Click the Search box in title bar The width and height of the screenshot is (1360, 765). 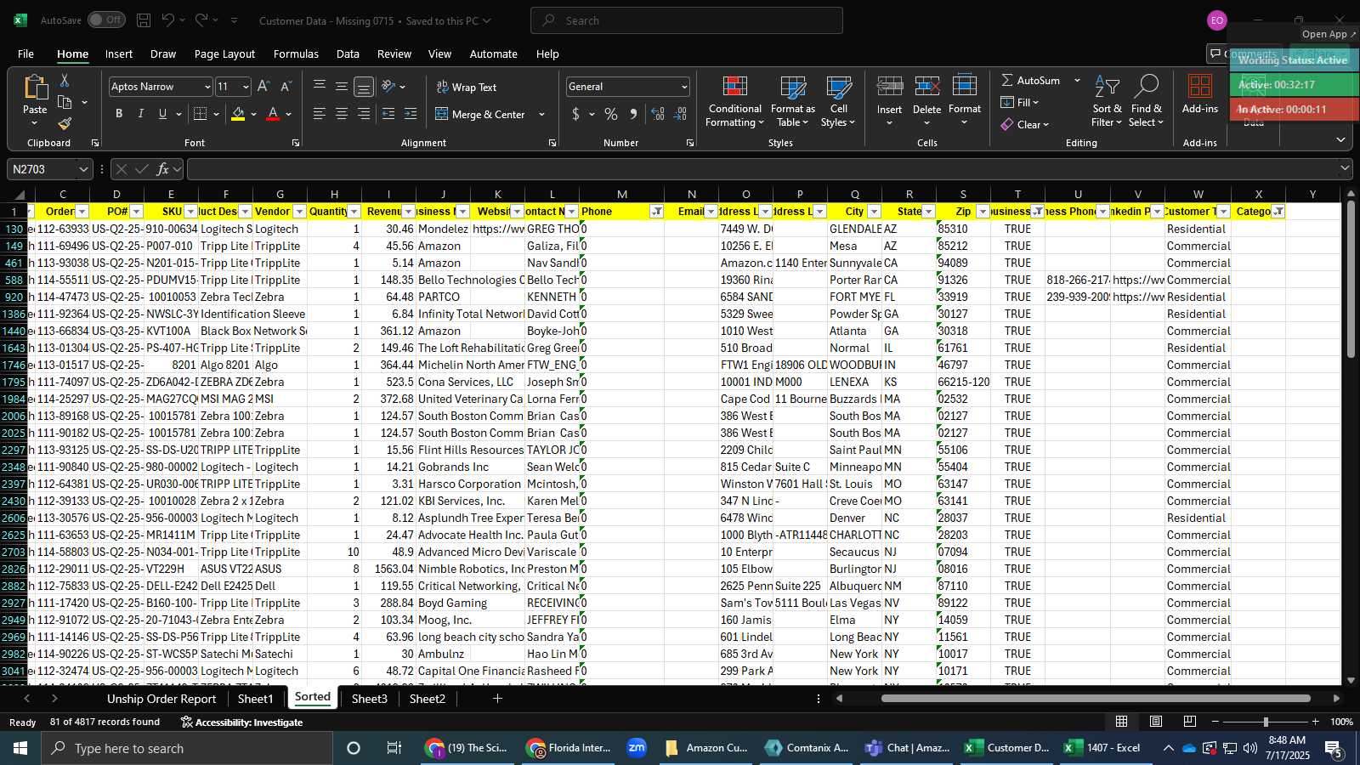[x=687, y=20]
